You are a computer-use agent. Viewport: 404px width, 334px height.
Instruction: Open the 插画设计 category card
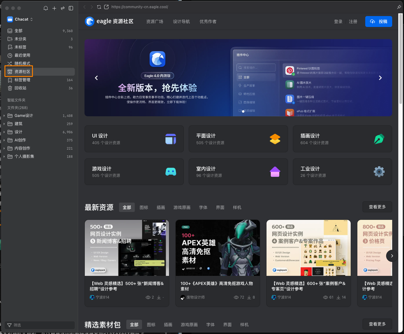[x=343, y=139]
